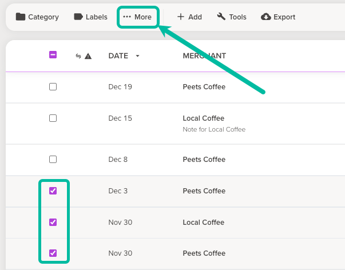Check the Dec 19 Peets Coffee checkbox

click(53, 87)
